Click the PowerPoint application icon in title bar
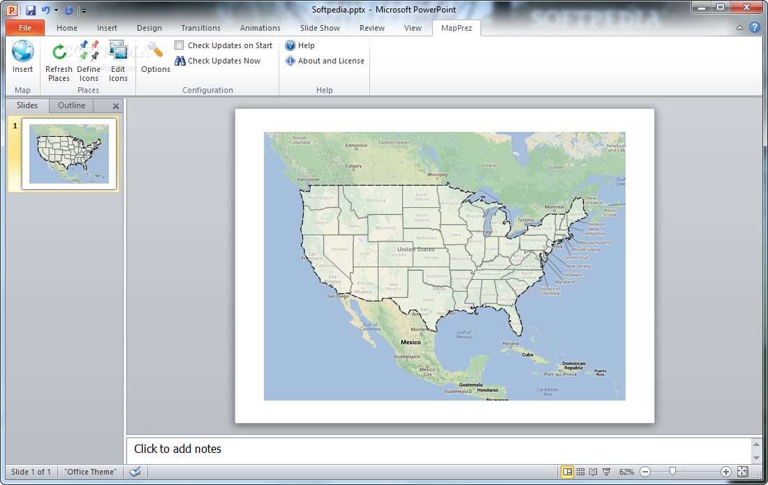 tap(12, 10)
